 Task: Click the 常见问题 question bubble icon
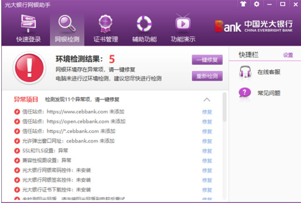pos(245,92)
